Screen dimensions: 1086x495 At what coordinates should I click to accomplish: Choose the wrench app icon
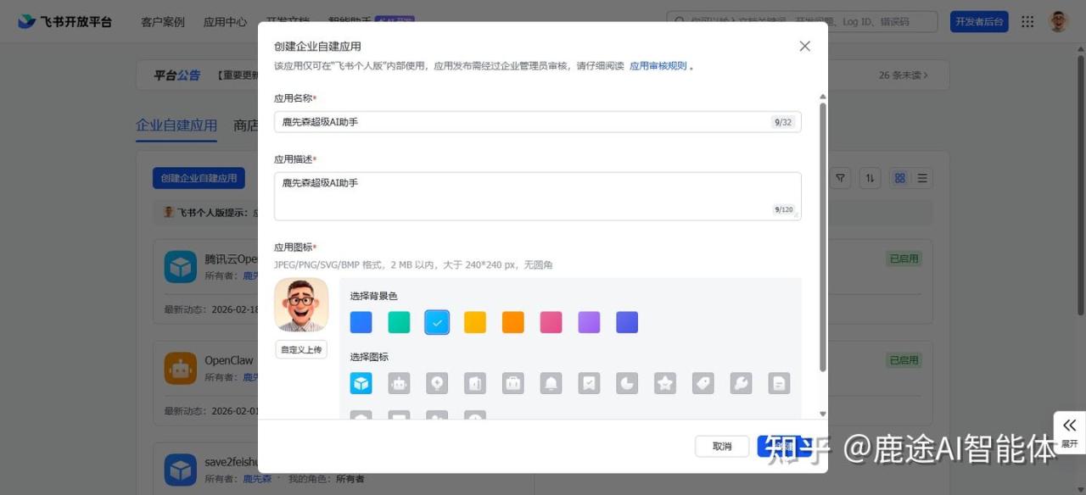(x=741, y=384)
